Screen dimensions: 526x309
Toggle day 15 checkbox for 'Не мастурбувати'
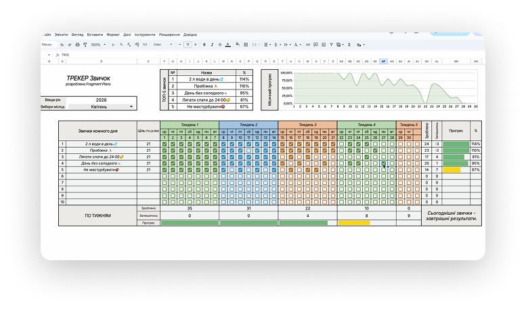tap(282, 169)
